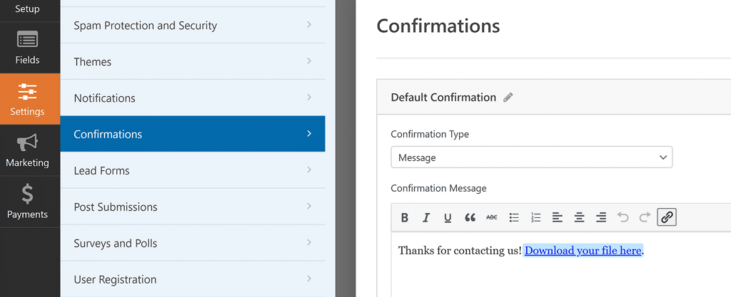Align message text to the right

[x=601, y=217]
